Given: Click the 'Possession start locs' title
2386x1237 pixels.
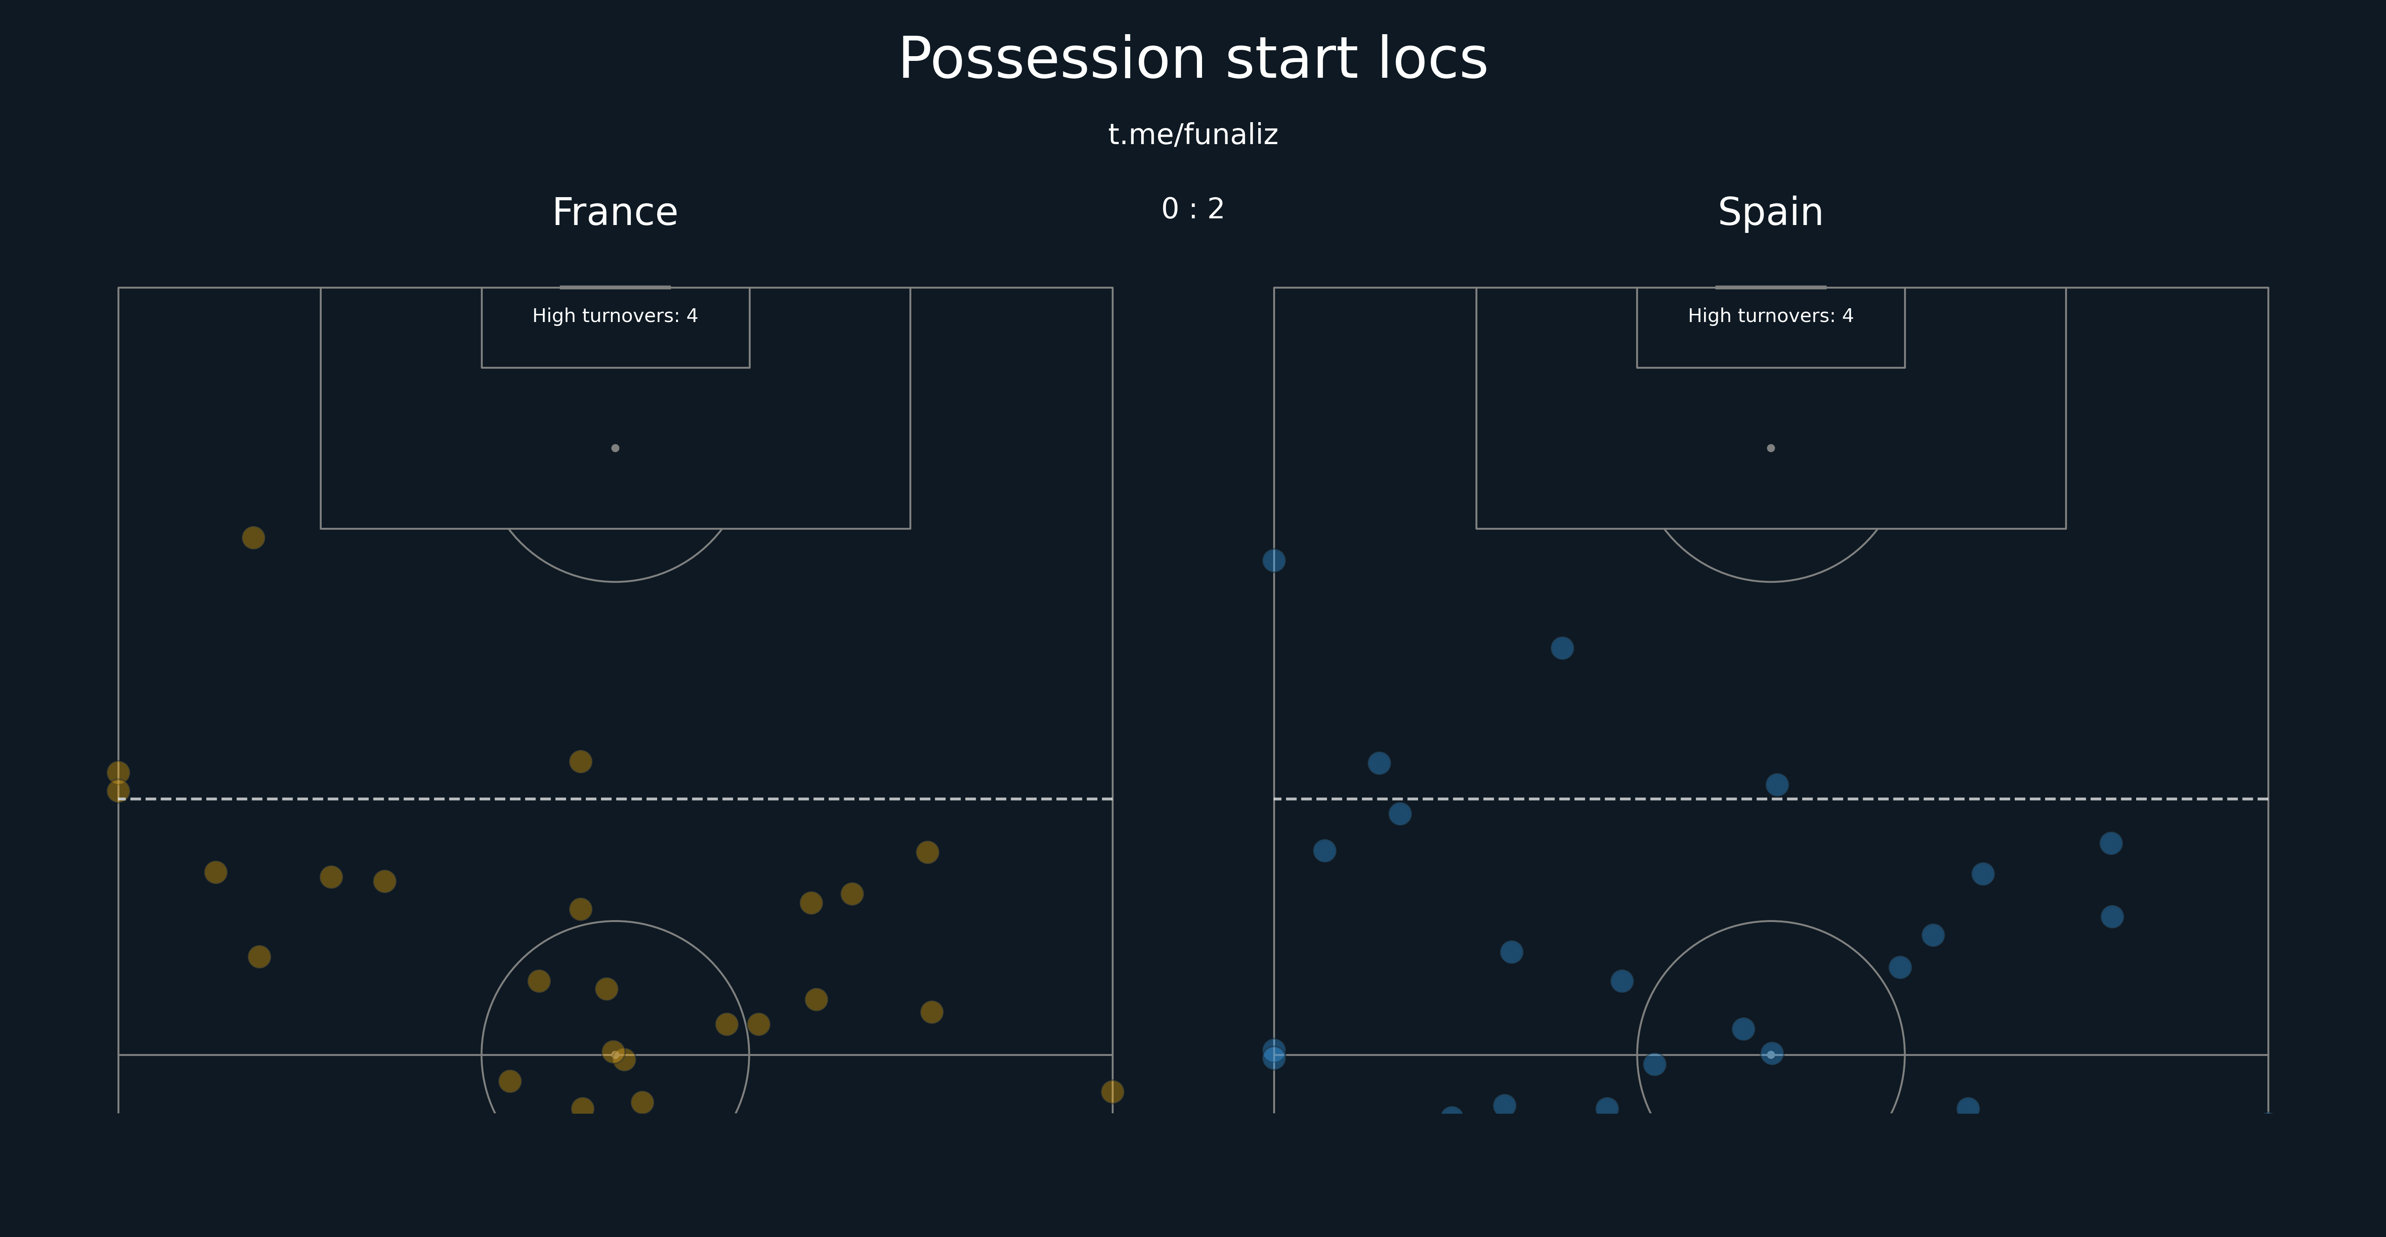Looking at the screenshot, I should click(x=1193, y=59).
